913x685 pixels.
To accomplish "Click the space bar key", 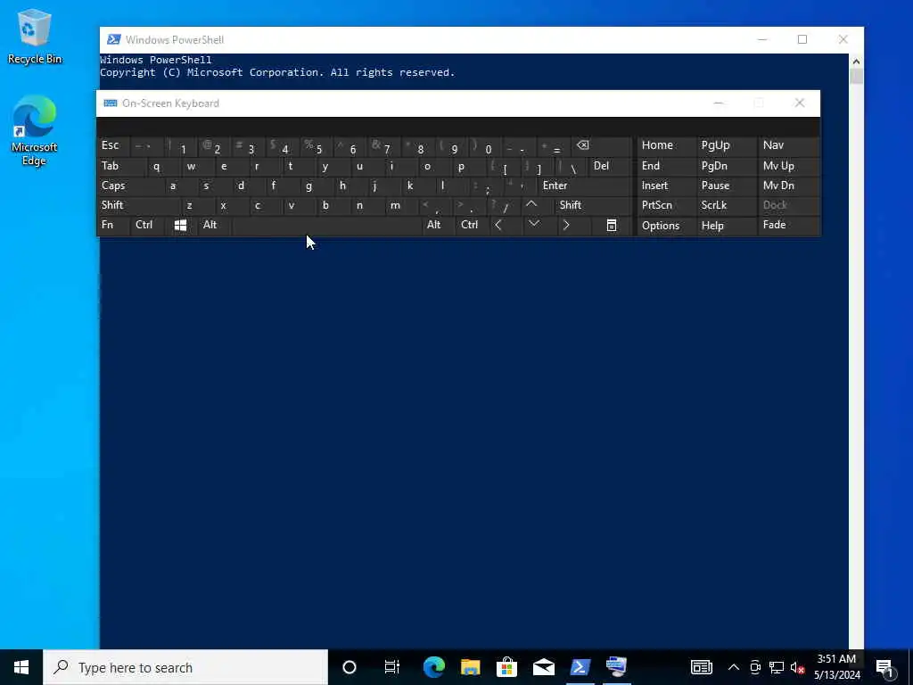I will pos(326,226).
